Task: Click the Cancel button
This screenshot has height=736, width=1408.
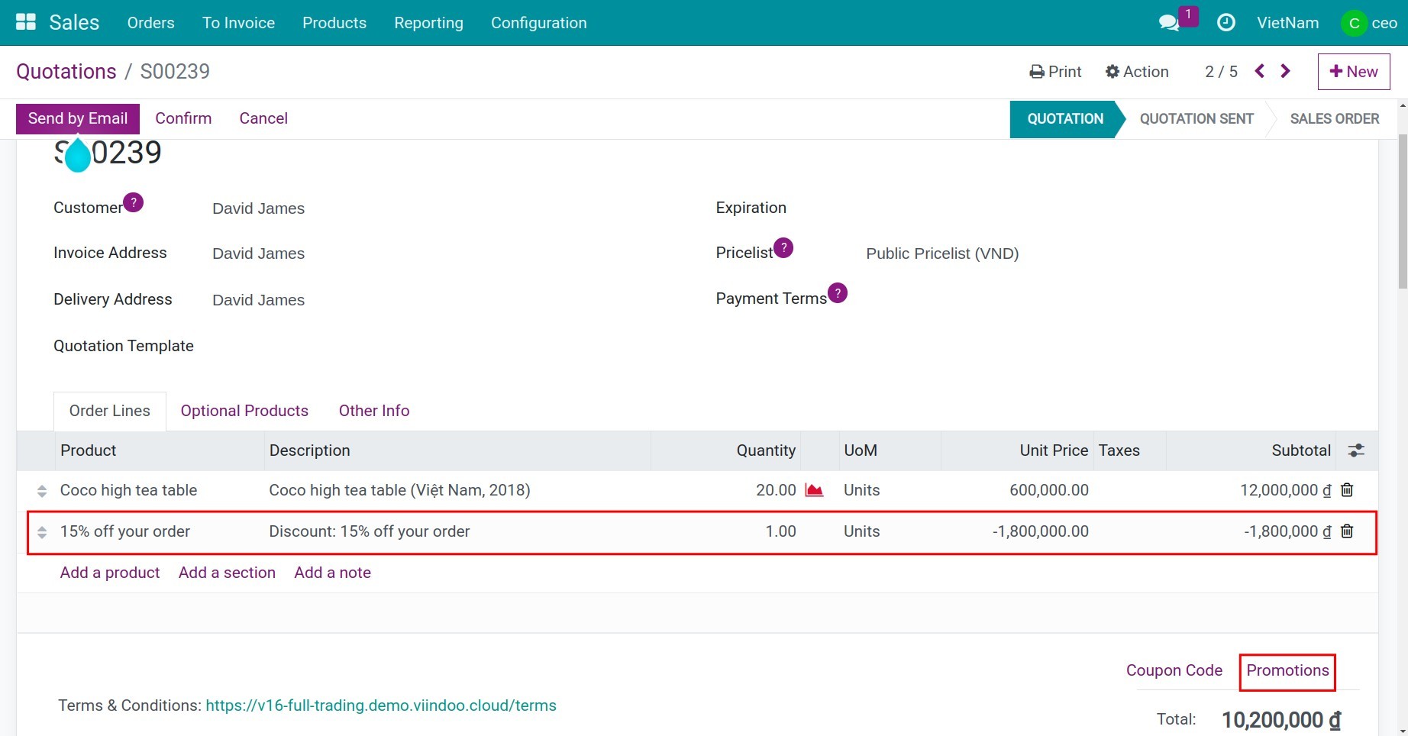Action: pyautogui.click(x=263, y=118)
